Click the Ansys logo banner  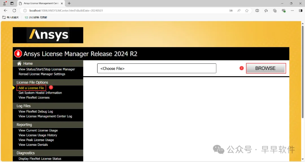coord(48,35)
